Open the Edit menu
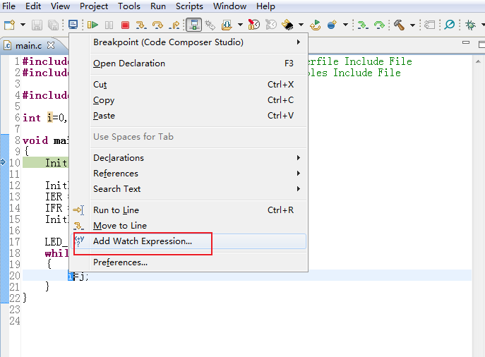Screen dimensions: 485x357 click(33, 6)
